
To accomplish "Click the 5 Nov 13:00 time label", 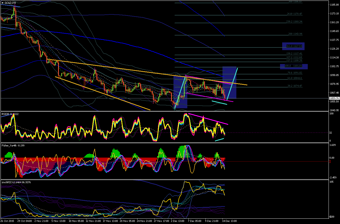I will tap(59, 221).
